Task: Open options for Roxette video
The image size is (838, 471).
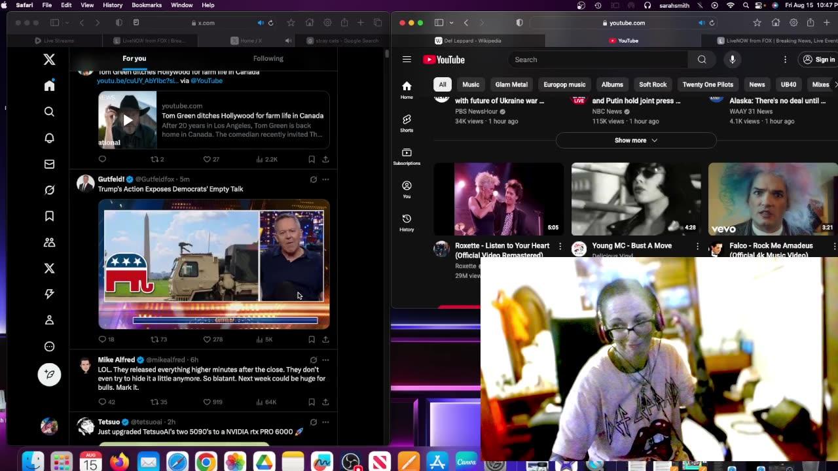Action: [560, 246]
